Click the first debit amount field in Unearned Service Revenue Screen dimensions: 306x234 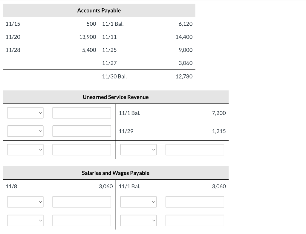coord(82,113)
